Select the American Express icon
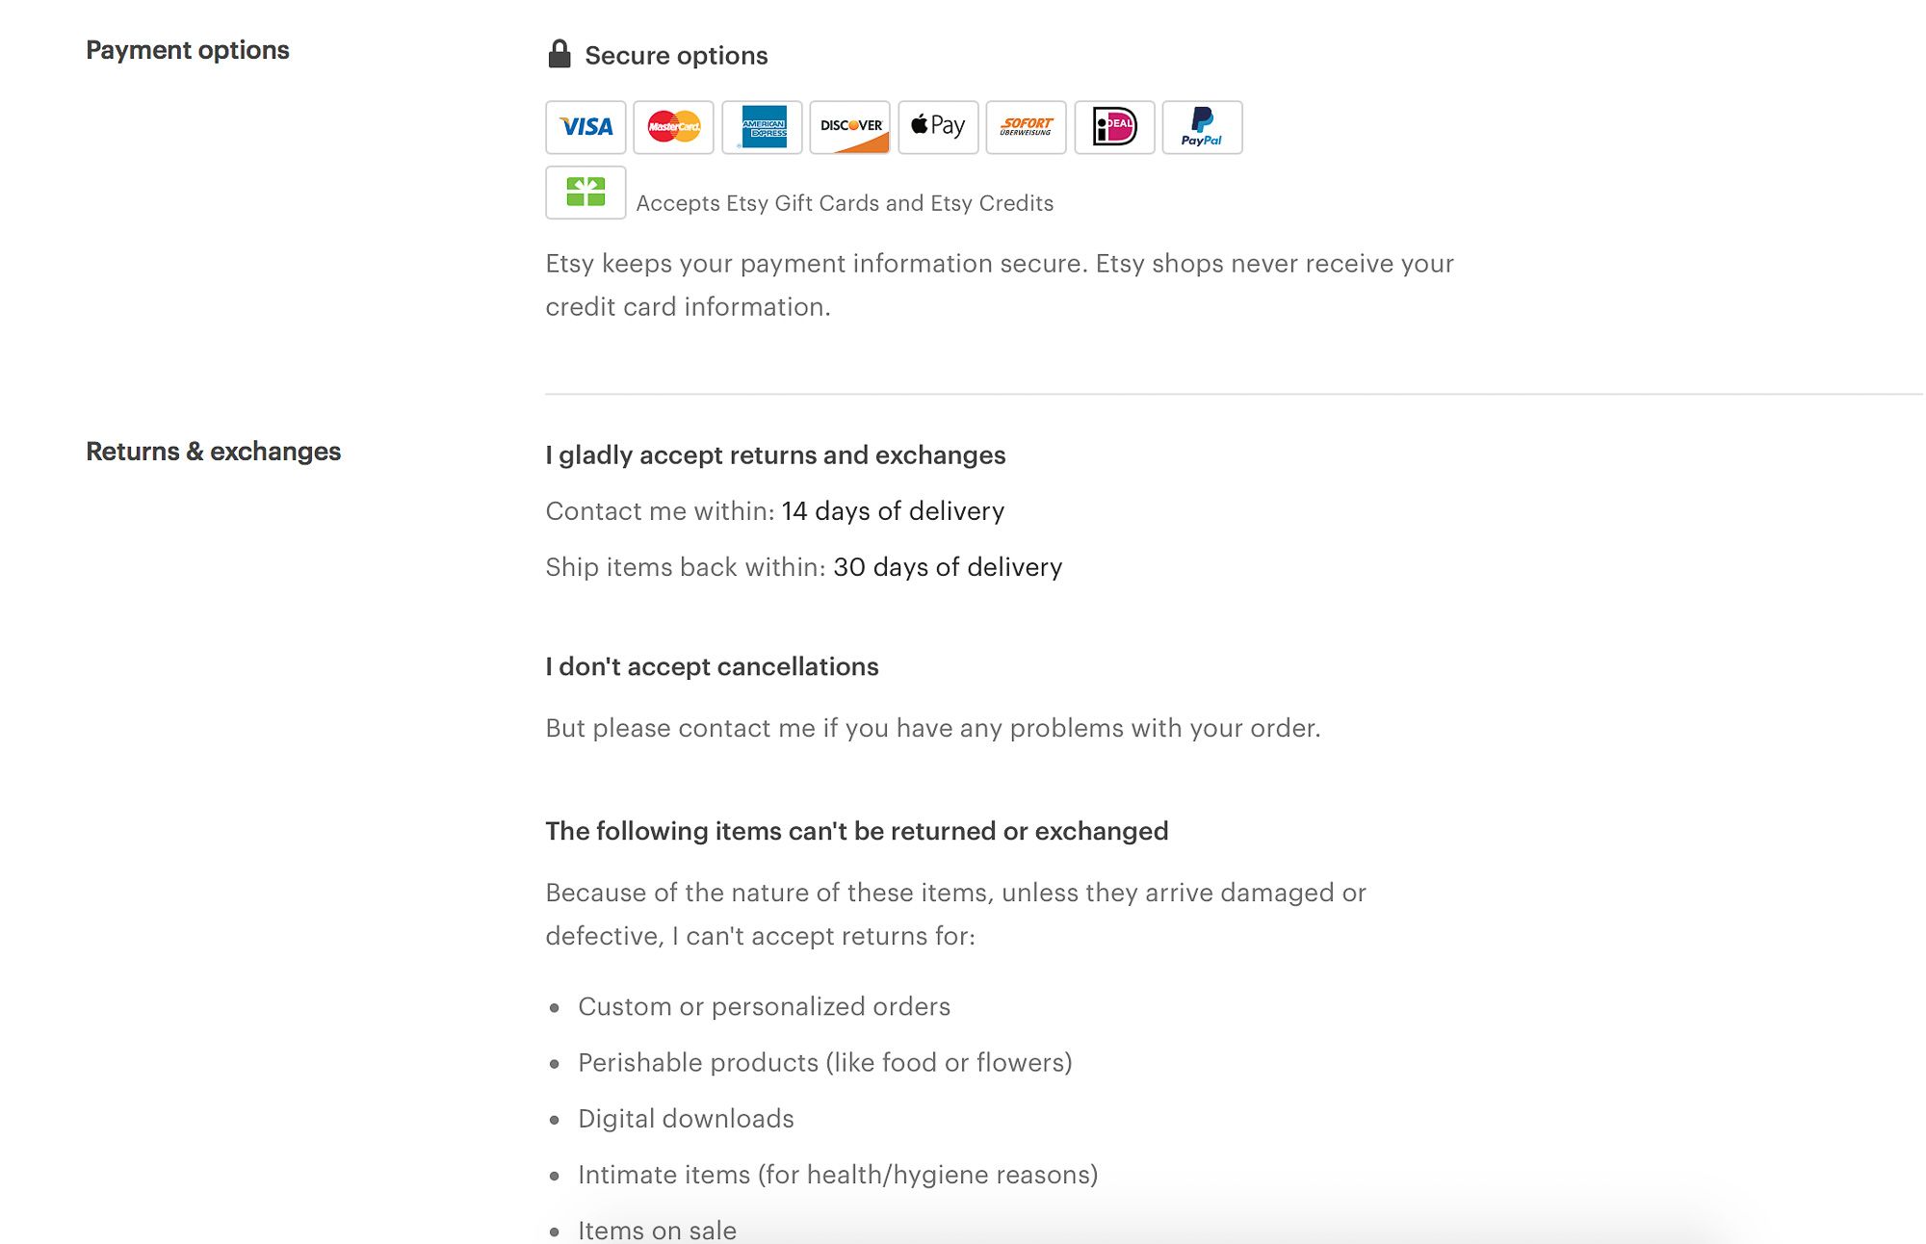Viewport: 1926px width, 1244px height. point(761,126)
